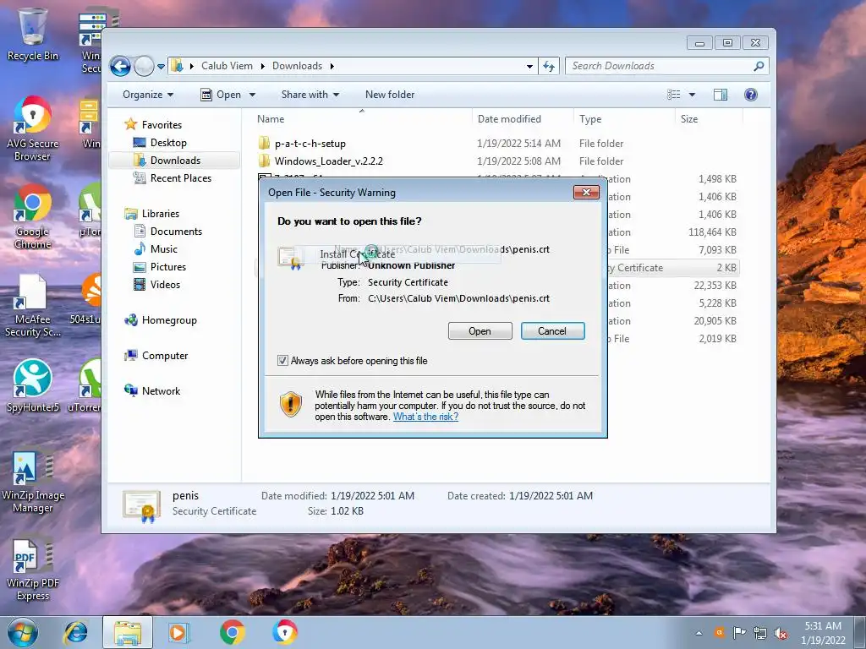This screenshot has height=649, width=866.
Task: Open AVG Secure Browser taskbar icon
Action: pos(284,632)
